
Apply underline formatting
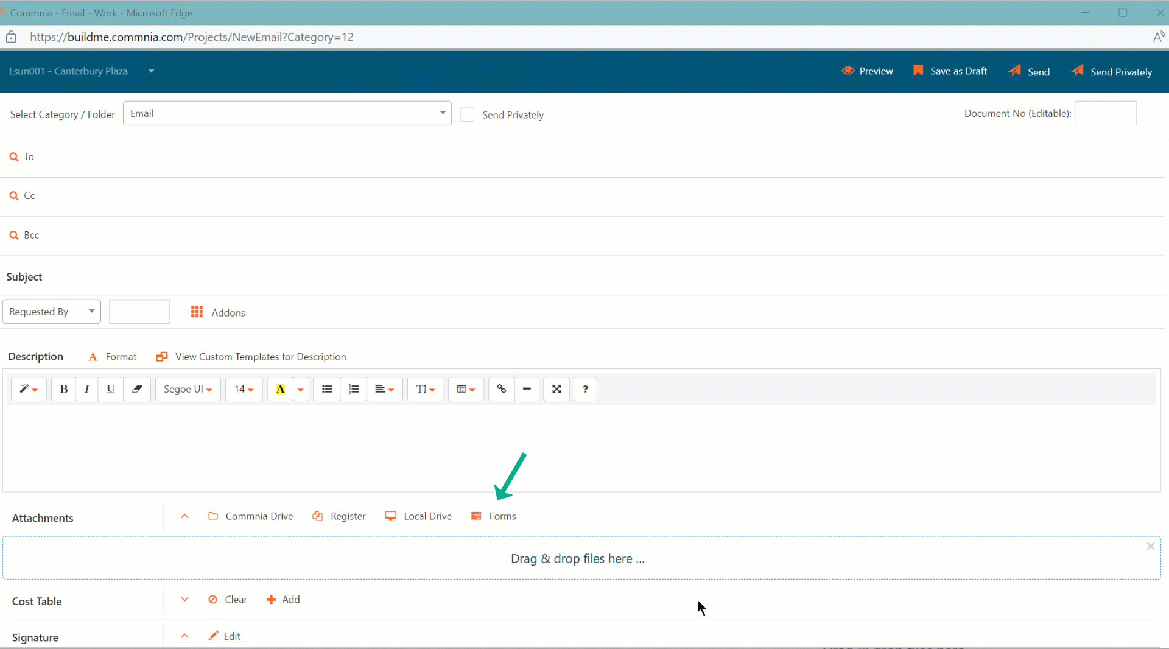tap(110, 389)
